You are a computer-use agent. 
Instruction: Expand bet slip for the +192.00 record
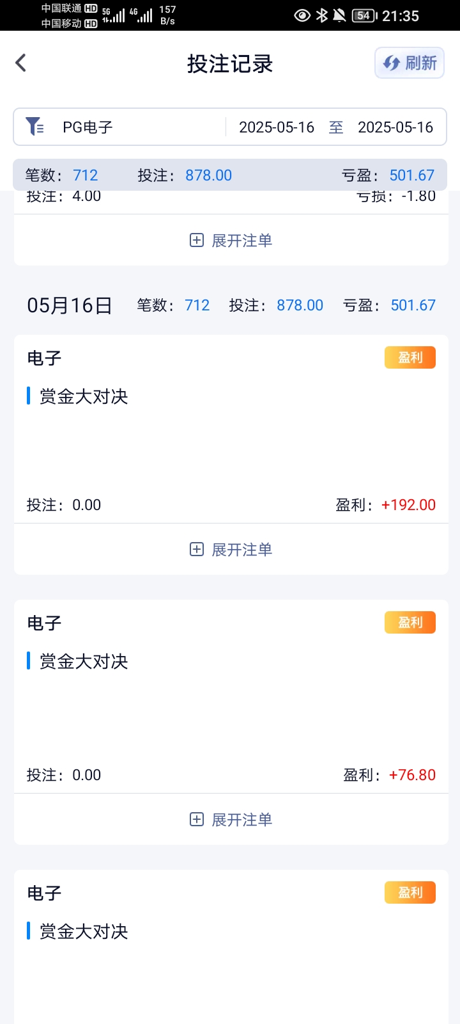231,550
